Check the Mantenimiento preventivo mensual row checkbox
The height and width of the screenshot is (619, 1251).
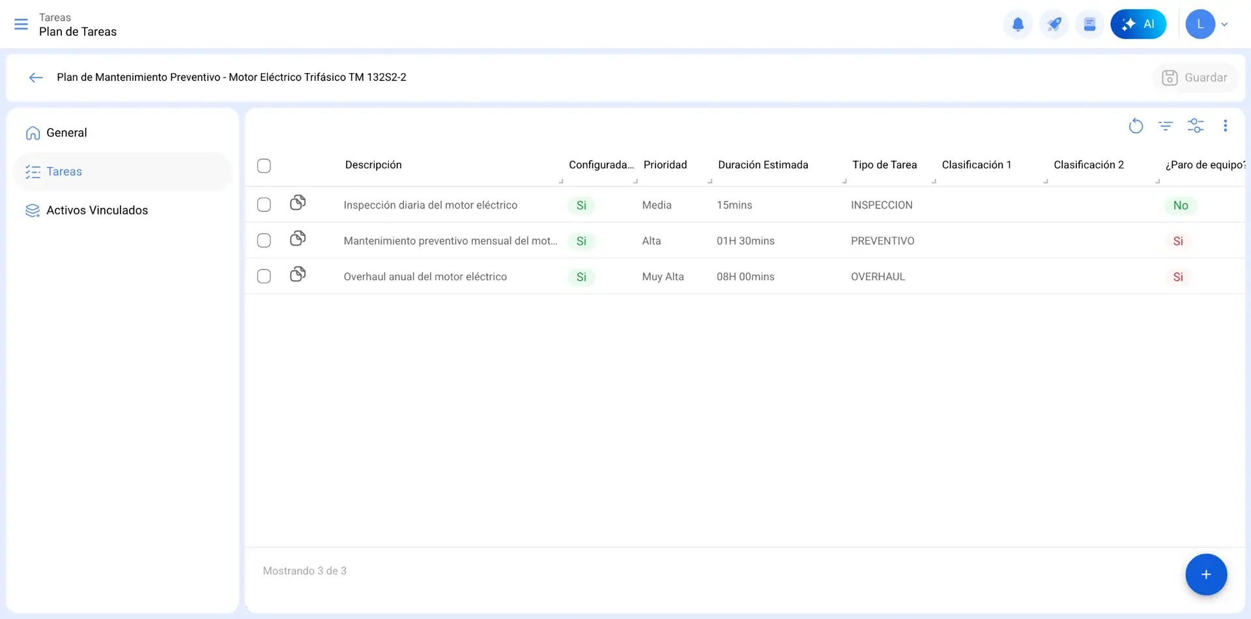point(264,240)
